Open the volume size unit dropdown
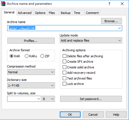 [48, 99]
